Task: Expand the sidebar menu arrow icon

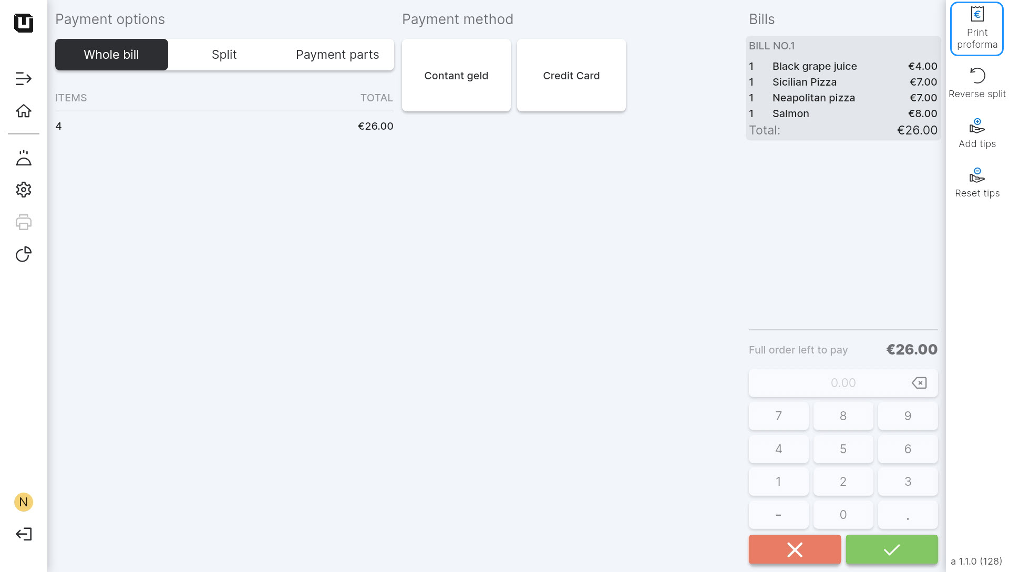Action: pyautogui.click(x=24, y=79)
